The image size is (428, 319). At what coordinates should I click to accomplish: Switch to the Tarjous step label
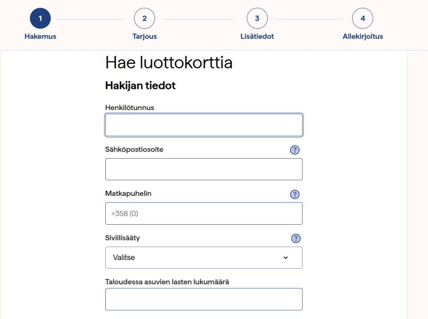pyautogui.click(x=144, y=36)
